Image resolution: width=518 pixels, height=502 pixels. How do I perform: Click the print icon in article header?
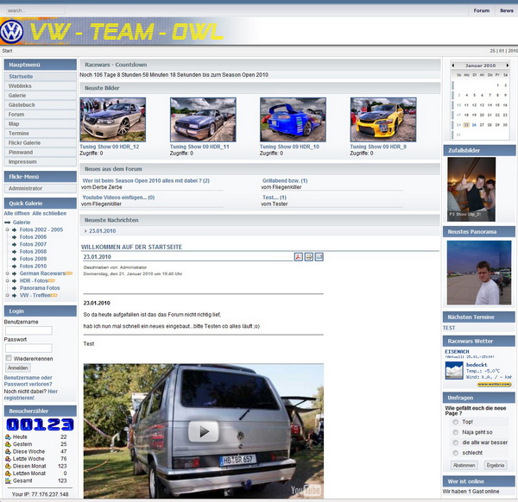point(308,257)
